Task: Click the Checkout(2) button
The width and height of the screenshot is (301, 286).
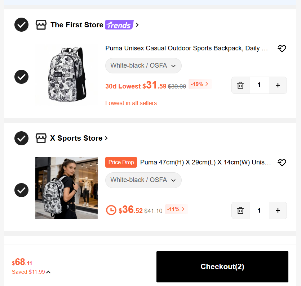Action: click(x=222, y=267)
